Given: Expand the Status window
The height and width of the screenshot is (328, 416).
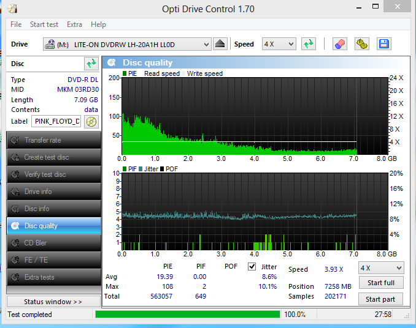Looking at the screenshot, I should 53,302.
